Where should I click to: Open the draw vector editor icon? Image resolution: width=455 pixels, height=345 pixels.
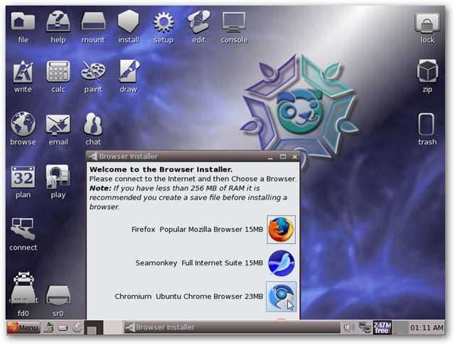click(x=129, y=71)
